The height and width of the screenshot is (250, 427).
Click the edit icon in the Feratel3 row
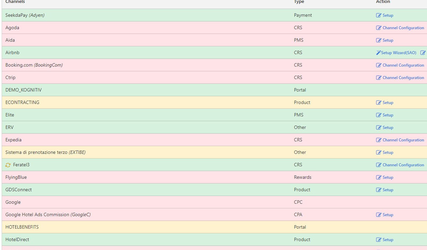378,165
